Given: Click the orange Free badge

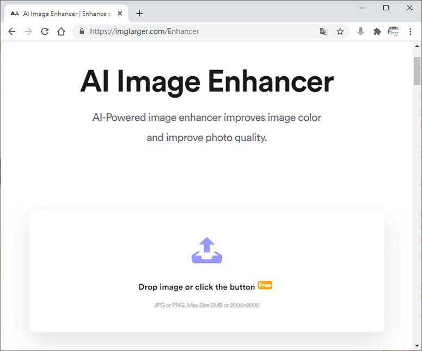Looking at the screenshot, I should (x=265, y=285).
